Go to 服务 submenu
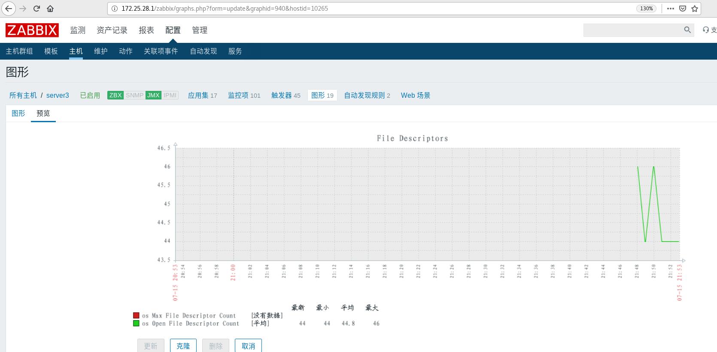This screenshot has height=352, width=717. click(x=235, y=51)
